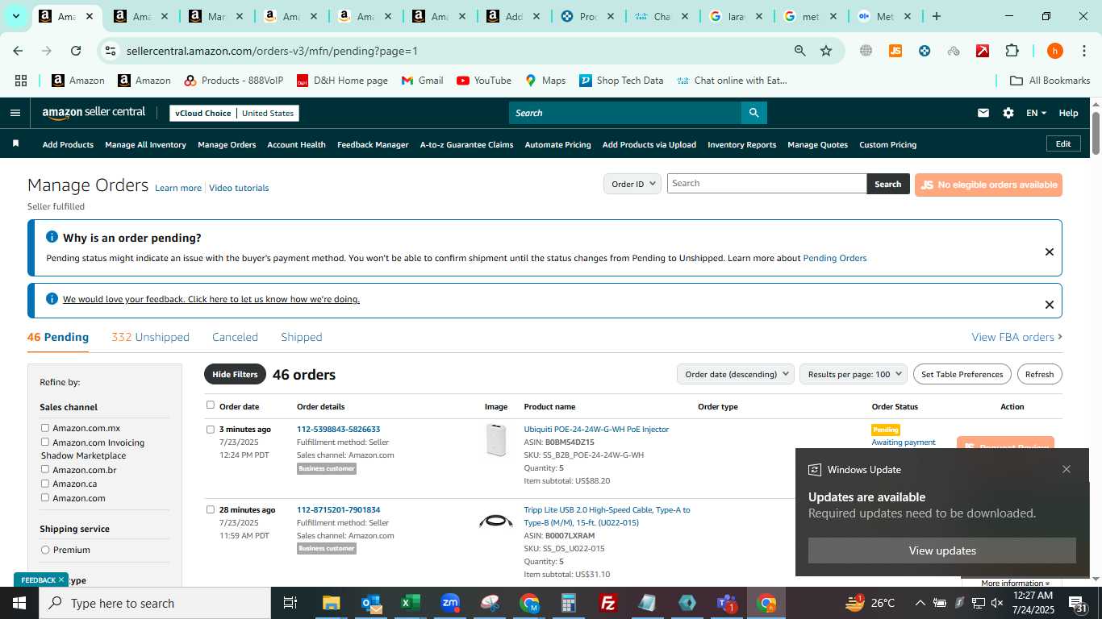Close the FEEDBACK tab widget
Viewport: 1102px width, 619px height.
pyautogui.click(x=61, y=580)
